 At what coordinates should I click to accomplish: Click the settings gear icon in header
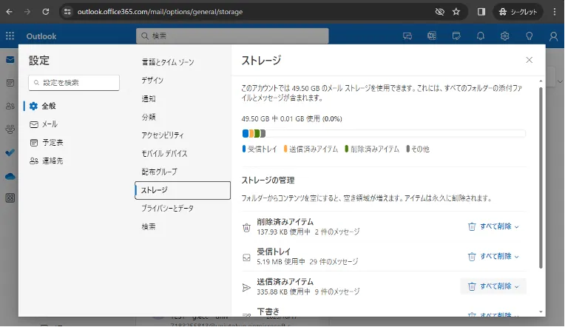click(504, 36)
